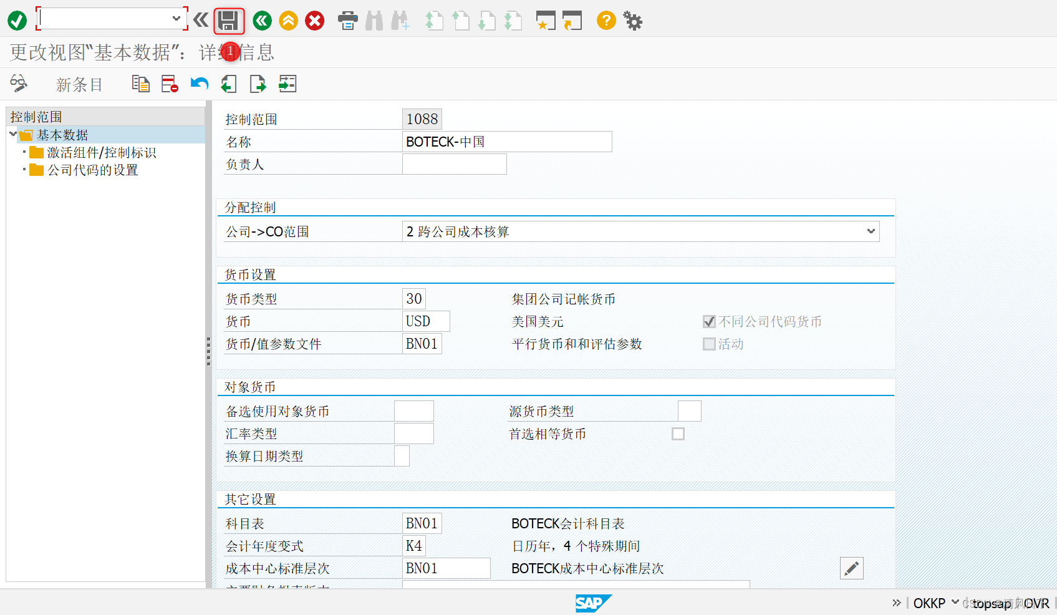The width and height of the screenshot is (1057, 615).
Task: Toggle the 首选相等货币 checkbox
Action: coord(678,433)
